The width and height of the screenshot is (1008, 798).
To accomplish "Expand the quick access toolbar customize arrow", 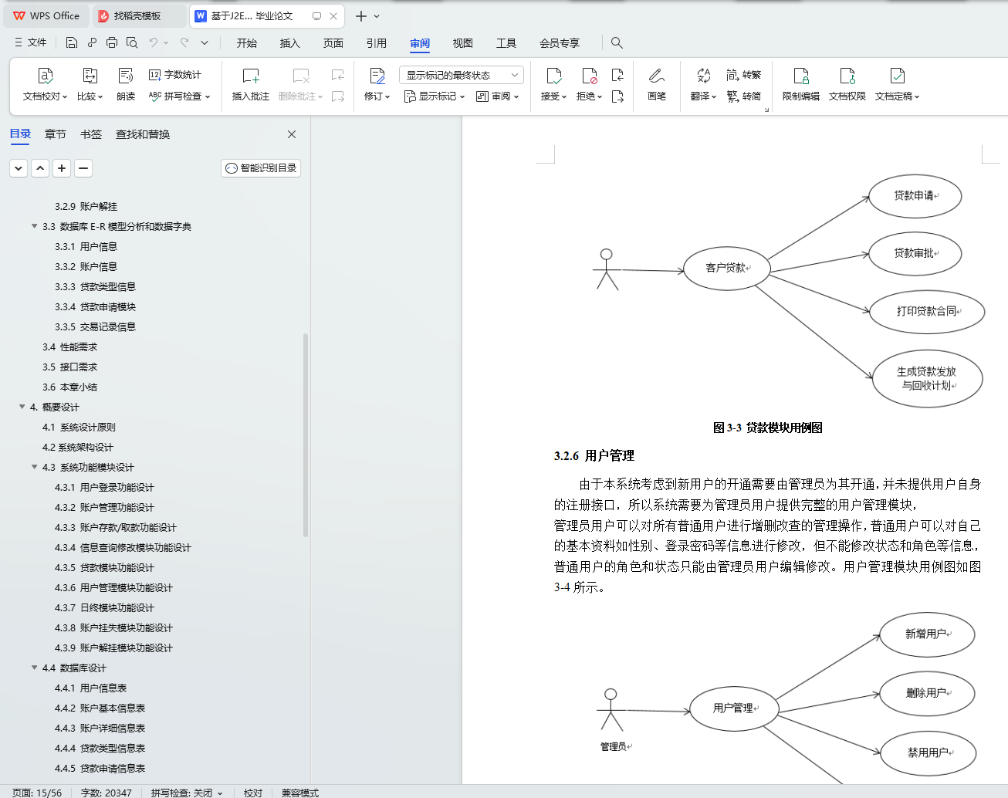I will pyautogui.click(x=205, y=42).
